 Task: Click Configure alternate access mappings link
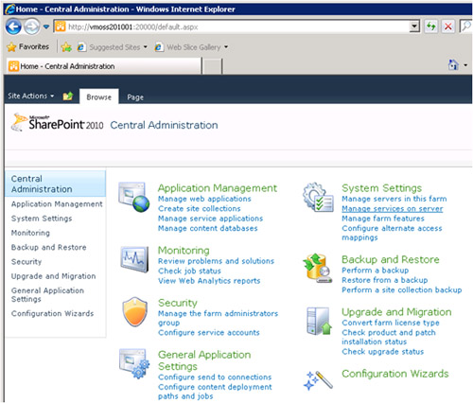(x=392, y=233)
